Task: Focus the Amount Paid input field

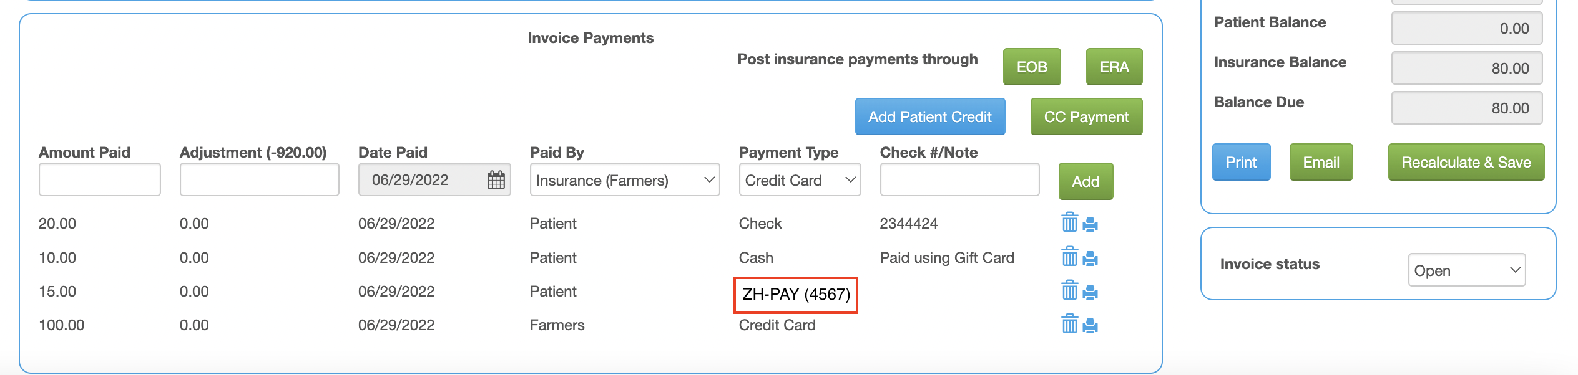Action: coord(100,179)
